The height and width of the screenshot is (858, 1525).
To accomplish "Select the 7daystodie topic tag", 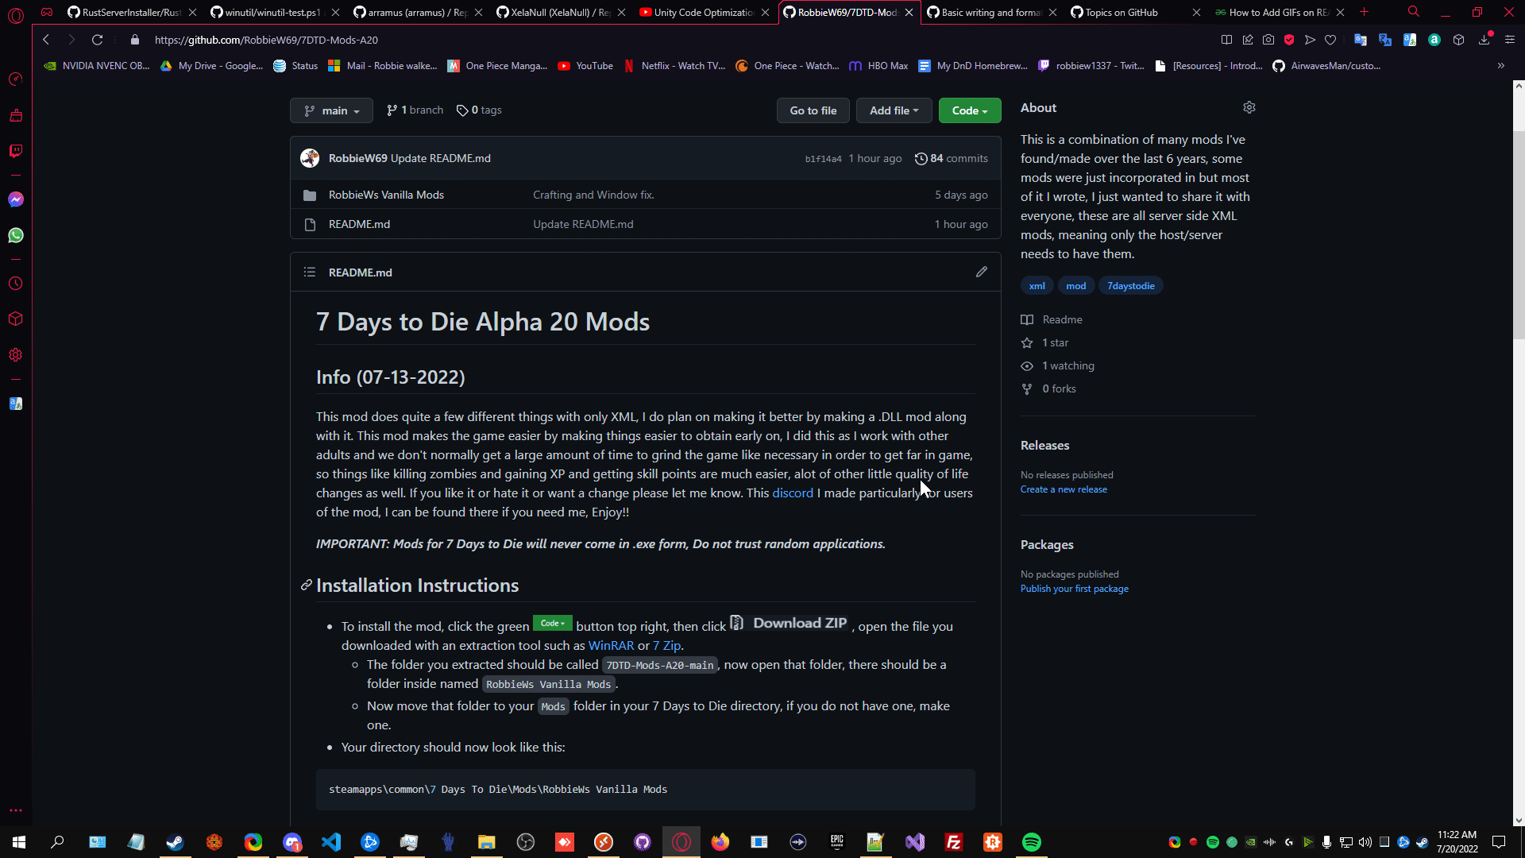I will pos(1130,286).
